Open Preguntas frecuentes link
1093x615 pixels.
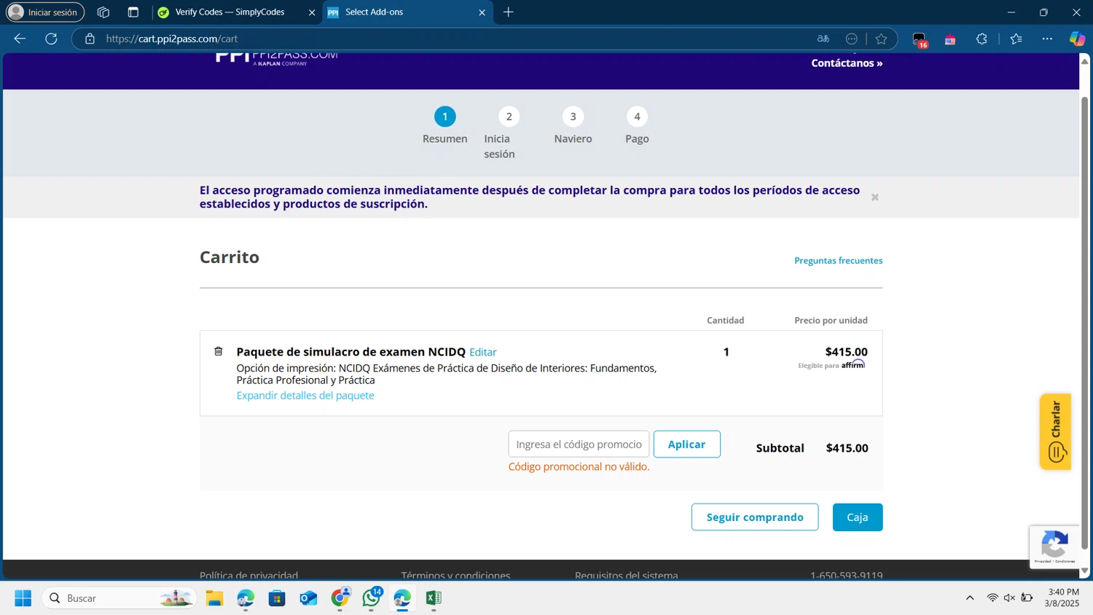pos(838,261)
